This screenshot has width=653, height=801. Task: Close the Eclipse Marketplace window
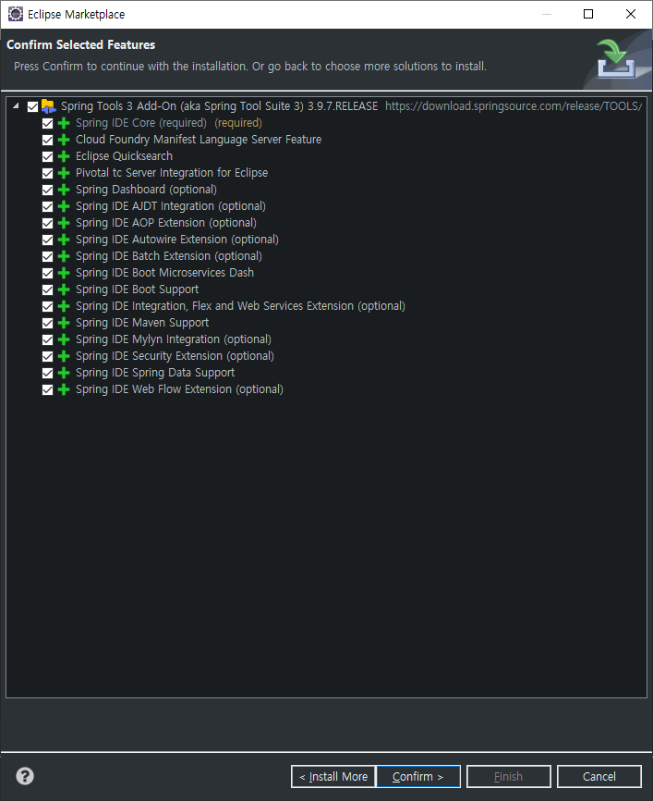click(631, 14)
